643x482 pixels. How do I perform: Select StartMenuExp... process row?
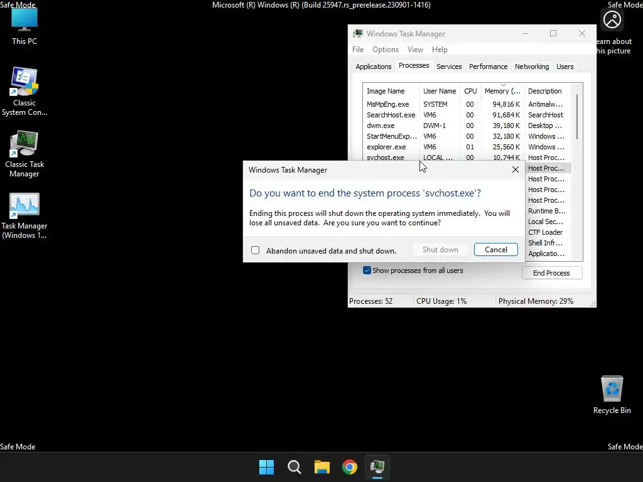click(467, 136)
